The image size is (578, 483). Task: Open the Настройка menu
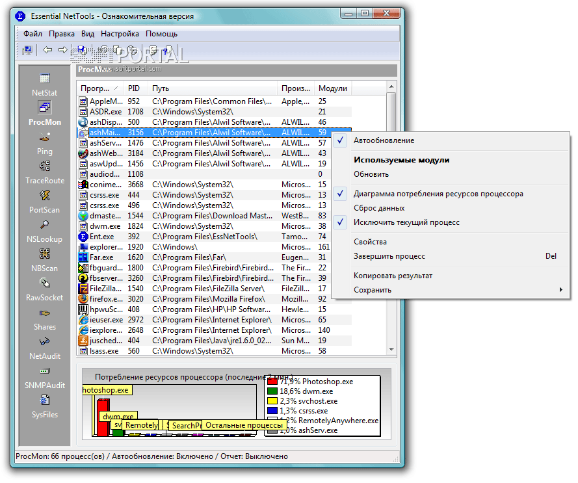tap(120, 34)
